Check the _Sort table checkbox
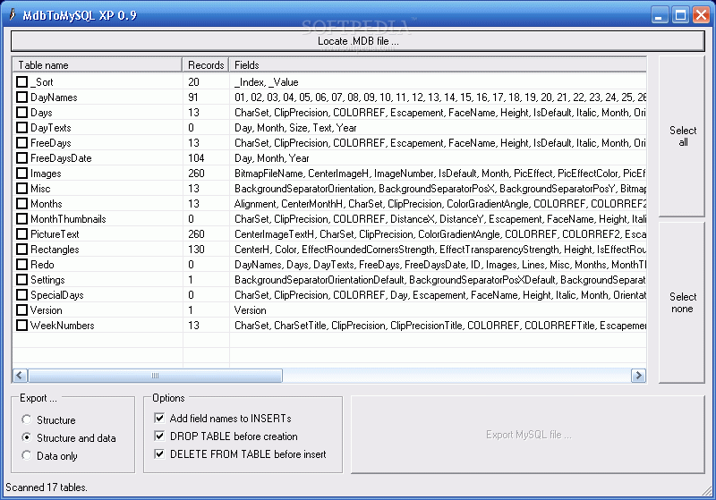Screen dimensions: 716x500 21,82
